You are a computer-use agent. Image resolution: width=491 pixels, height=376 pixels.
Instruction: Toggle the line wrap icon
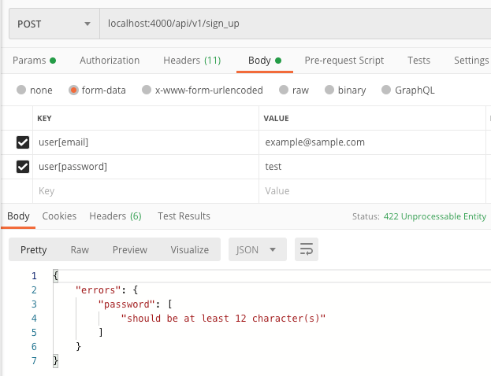pos(307,249)
